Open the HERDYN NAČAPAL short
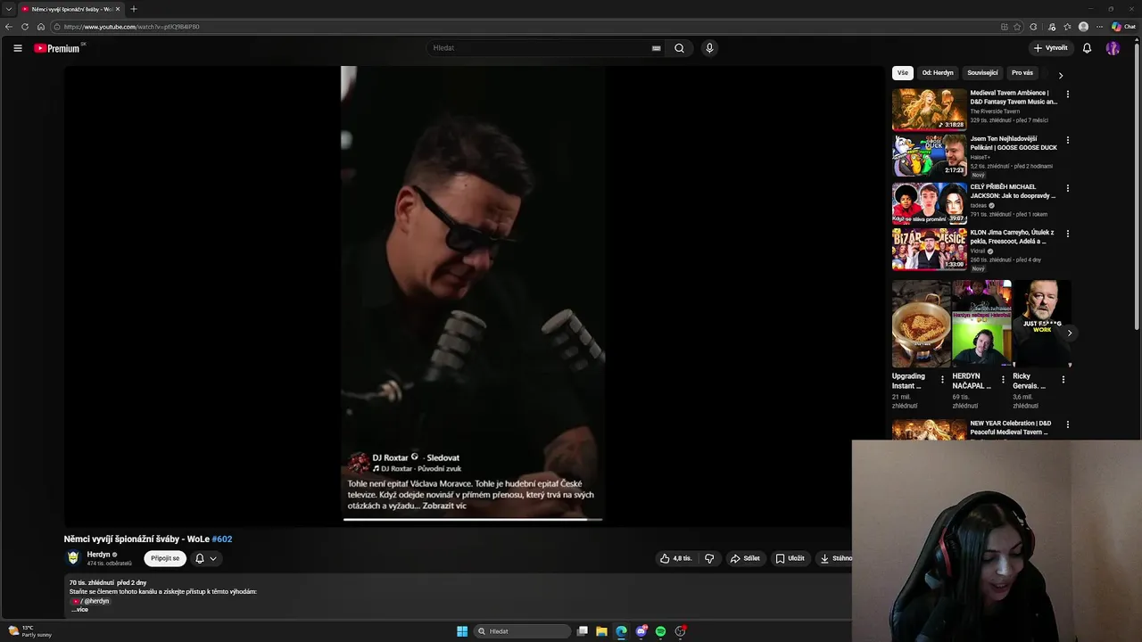The width and height of the screenshot is (1142, 642). point(981,324)
